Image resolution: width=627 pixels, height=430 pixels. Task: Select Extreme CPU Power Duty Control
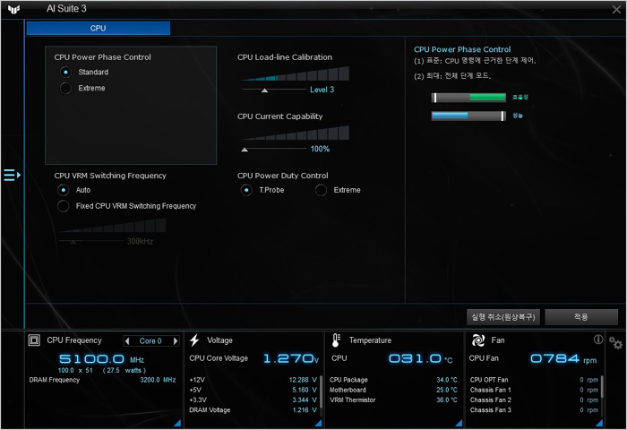tap(321, 190)
